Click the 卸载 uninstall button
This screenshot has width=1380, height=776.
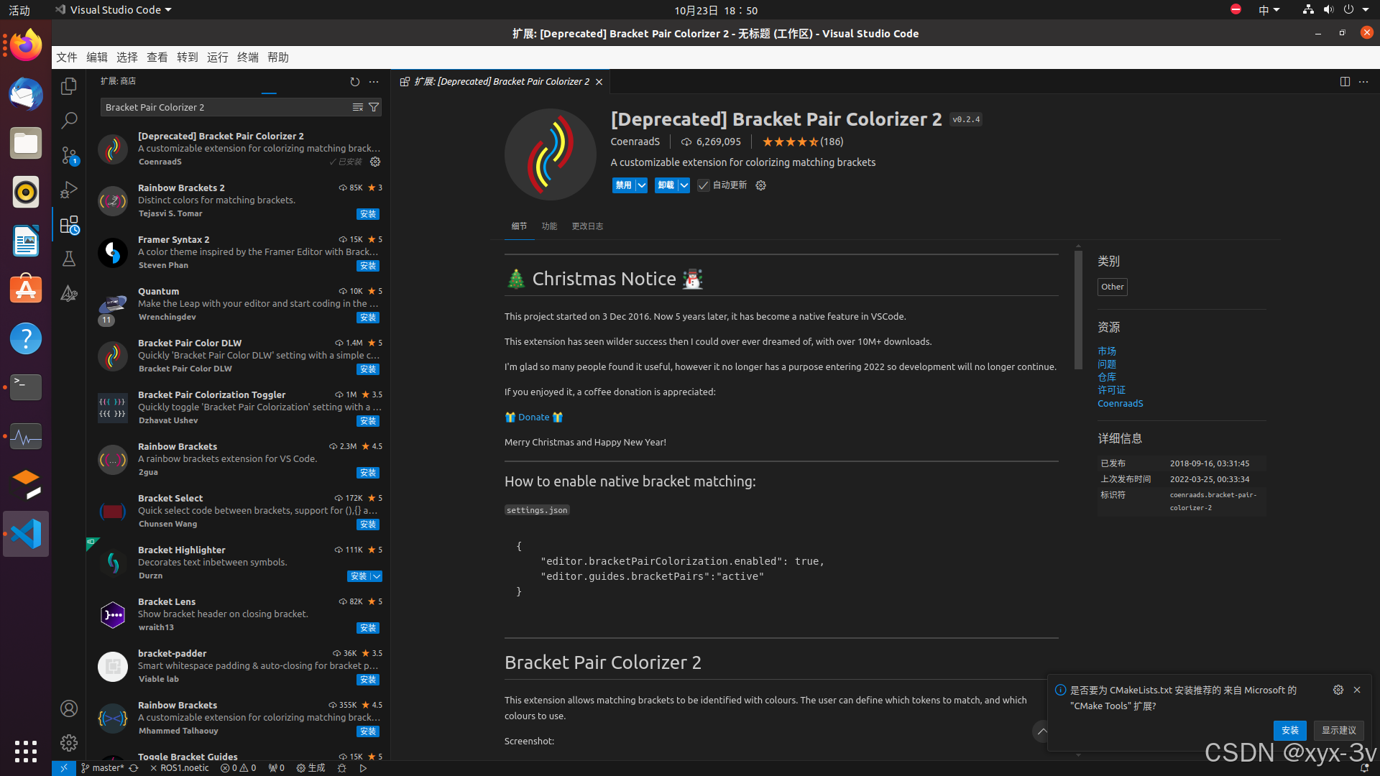(x=666, y=185)
